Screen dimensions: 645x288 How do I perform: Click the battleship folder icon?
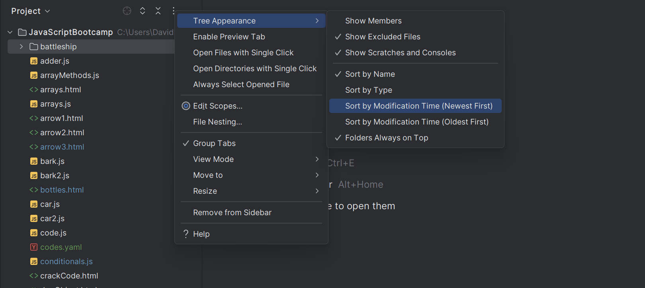tap(34, 47)
